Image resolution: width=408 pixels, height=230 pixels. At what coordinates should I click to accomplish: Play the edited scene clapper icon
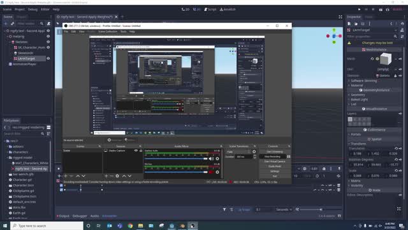[381, 10]
